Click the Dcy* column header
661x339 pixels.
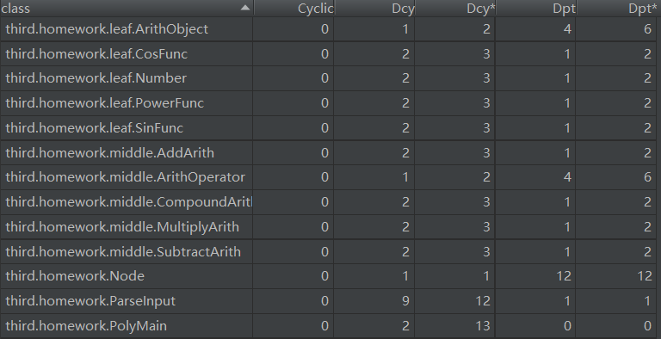[455, 9]
